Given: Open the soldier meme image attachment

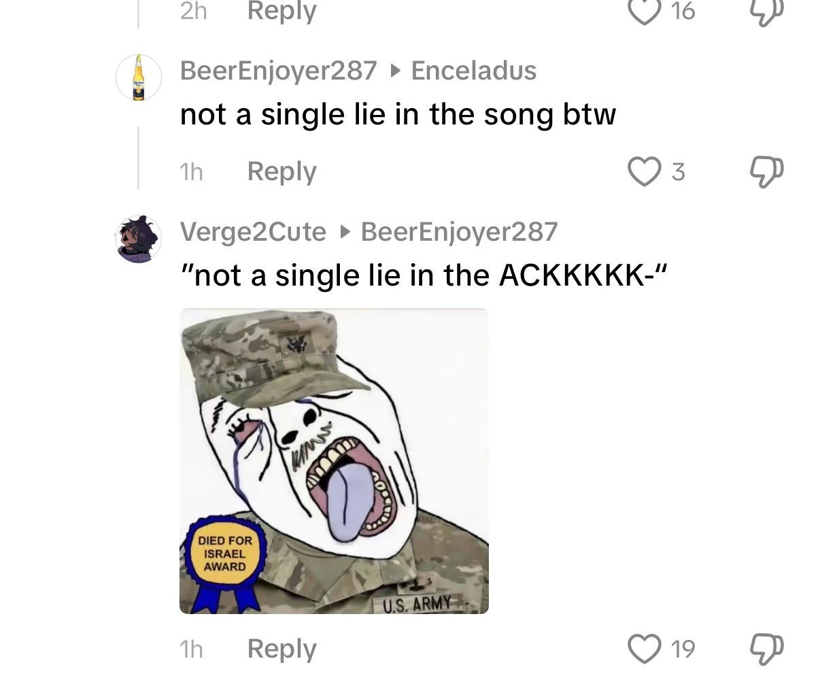Looking at the screenshot, I should (334, 461).
